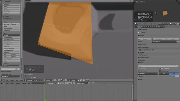Open the dopesheet editor type selector
Viewport: 180px width, 101px height.
coord(3,83)
